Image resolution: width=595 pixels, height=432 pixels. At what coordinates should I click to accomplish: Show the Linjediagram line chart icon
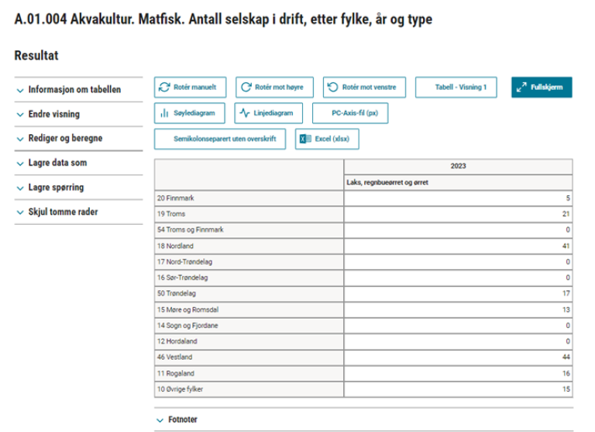(245, 113)
